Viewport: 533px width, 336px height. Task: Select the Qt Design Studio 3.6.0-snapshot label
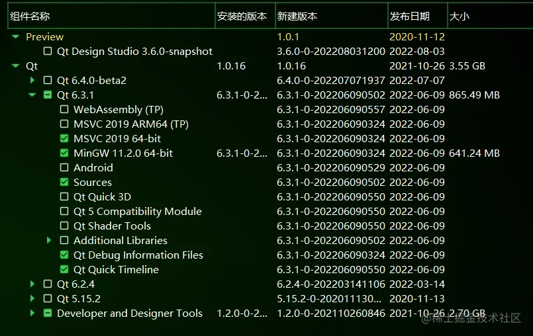pos(134,52)
